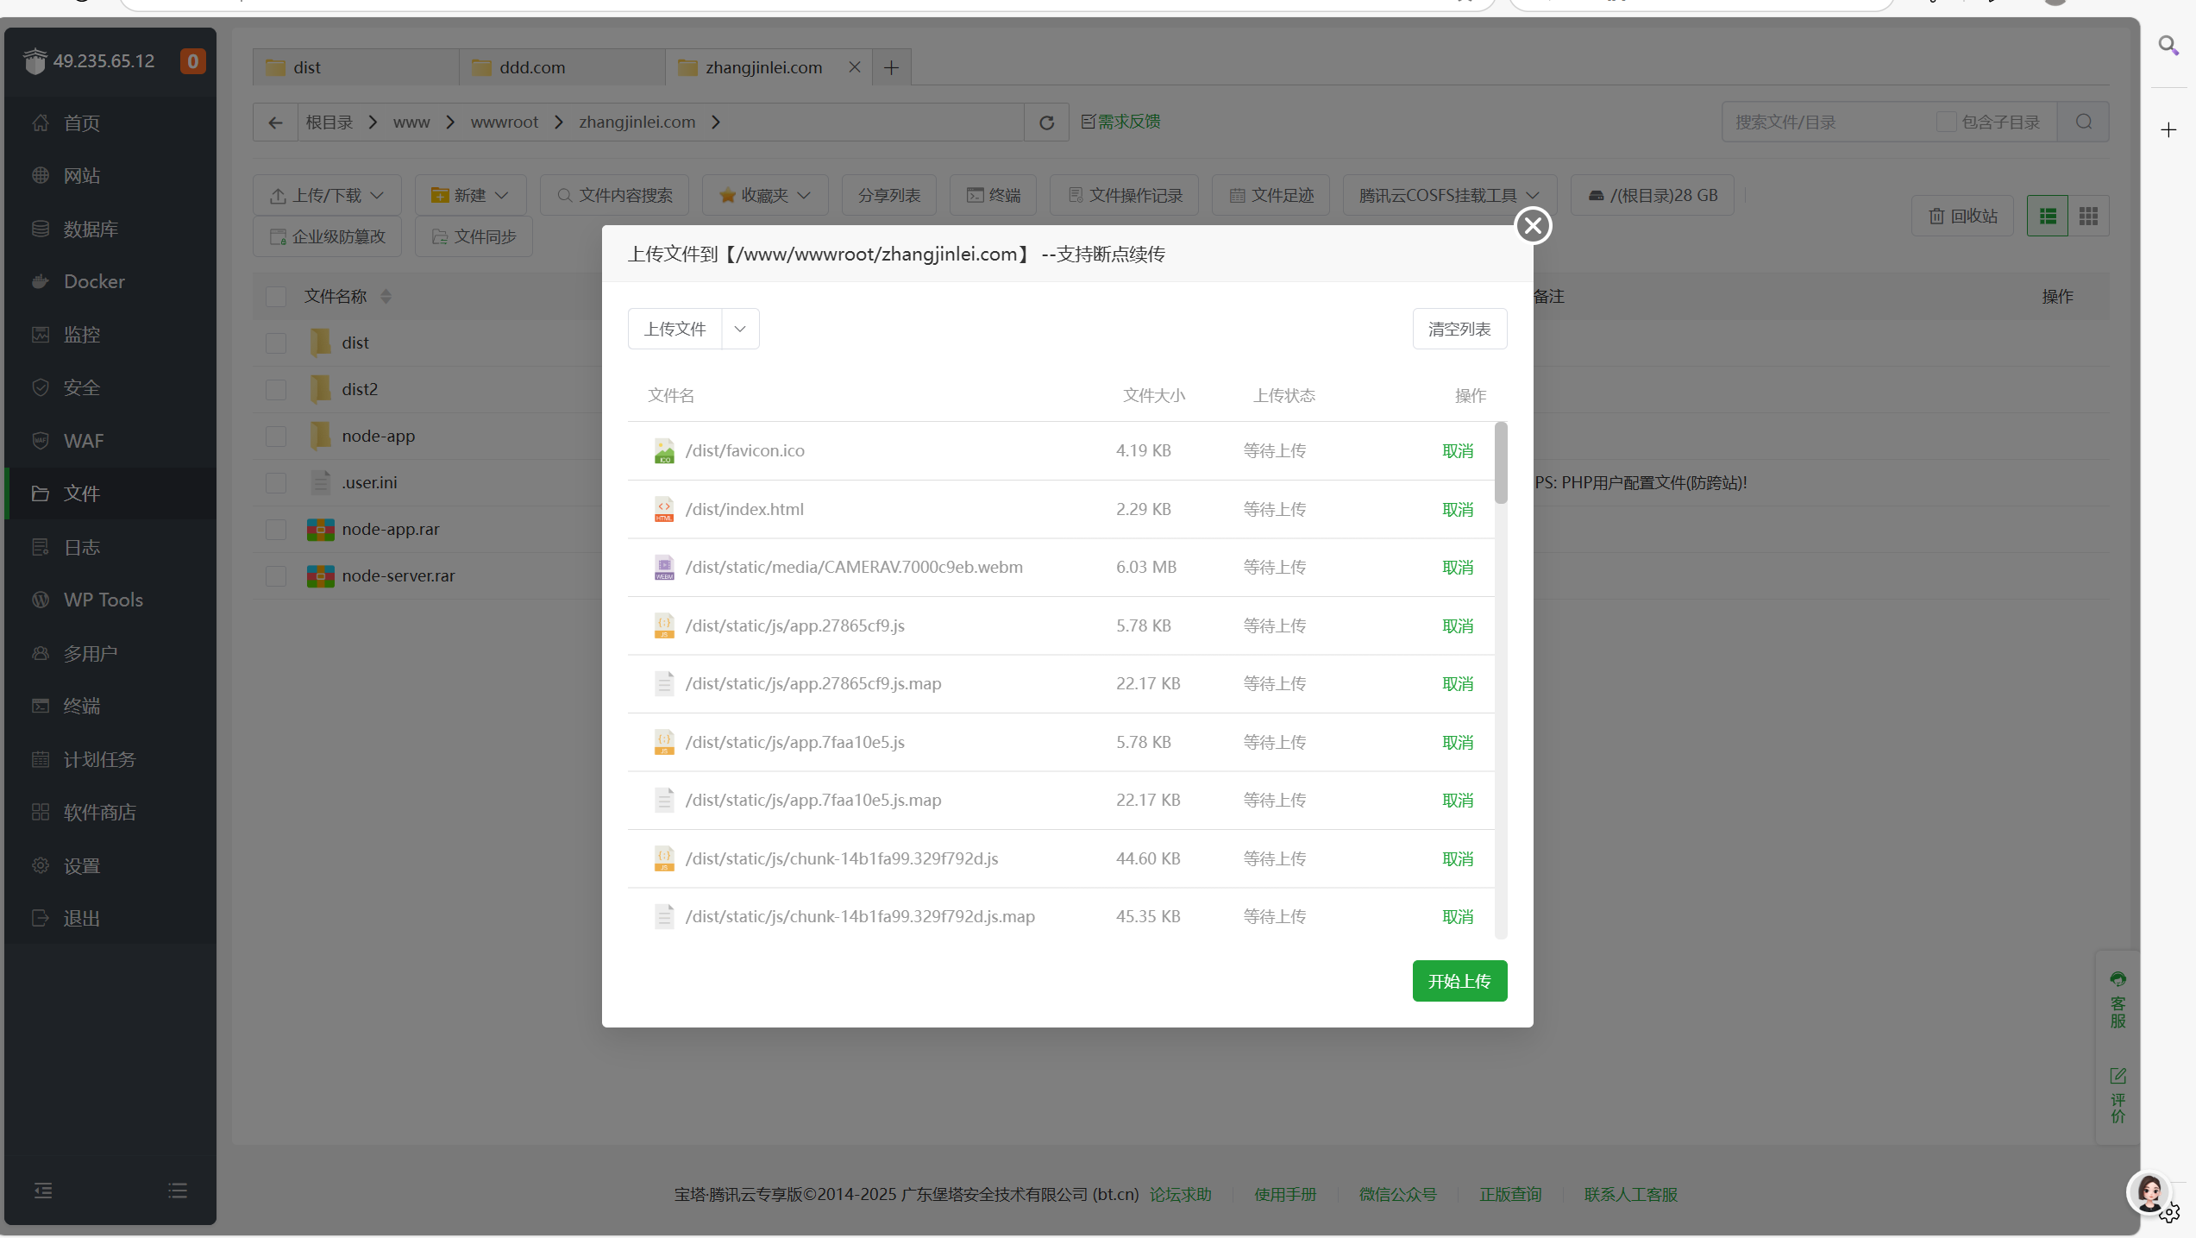The height and width of the screenshot is (1238, 2196).
Task: Switch to list view icon
Action: point(2047,216)
